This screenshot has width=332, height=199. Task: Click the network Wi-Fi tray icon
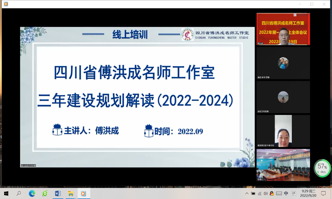(260, 193)
